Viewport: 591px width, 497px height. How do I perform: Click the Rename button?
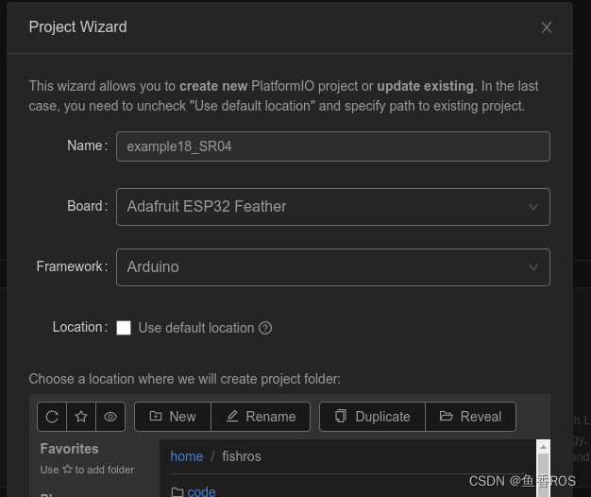(x=261, y=417)
